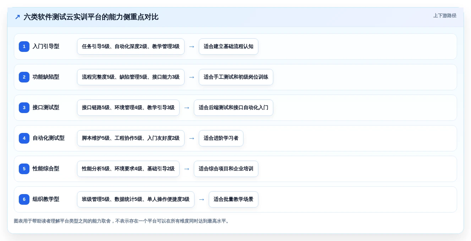Click the 接口链路5级、环境管理4级 box

[x=128, y=108]
